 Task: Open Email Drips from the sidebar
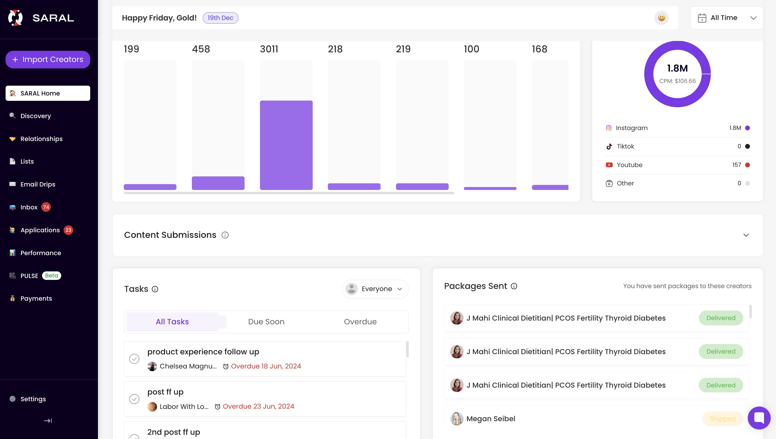[38, 184]
